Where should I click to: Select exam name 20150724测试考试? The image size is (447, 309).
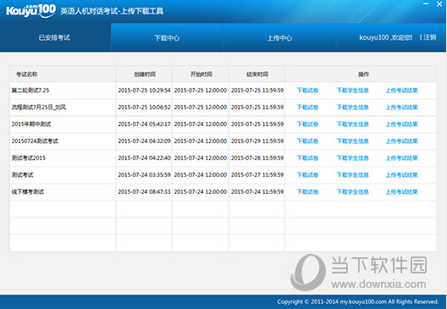(35, 141)
